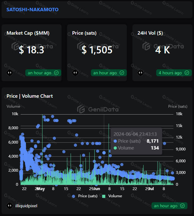Click the tooltip volume value 134
The image size is (194, 216).
click(155, 148)
